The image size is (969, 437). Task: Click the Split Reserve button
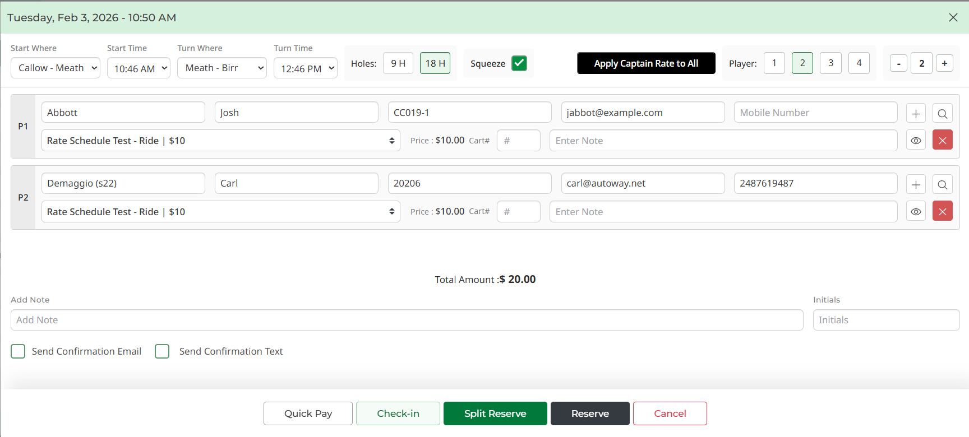click(x=495, y=413)
